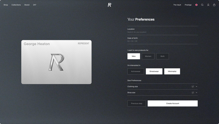Image resolution: width=219 pixels, height=124 pixels.
Task: Click the George Heaton membership card
Action: (x=56, y=62)
